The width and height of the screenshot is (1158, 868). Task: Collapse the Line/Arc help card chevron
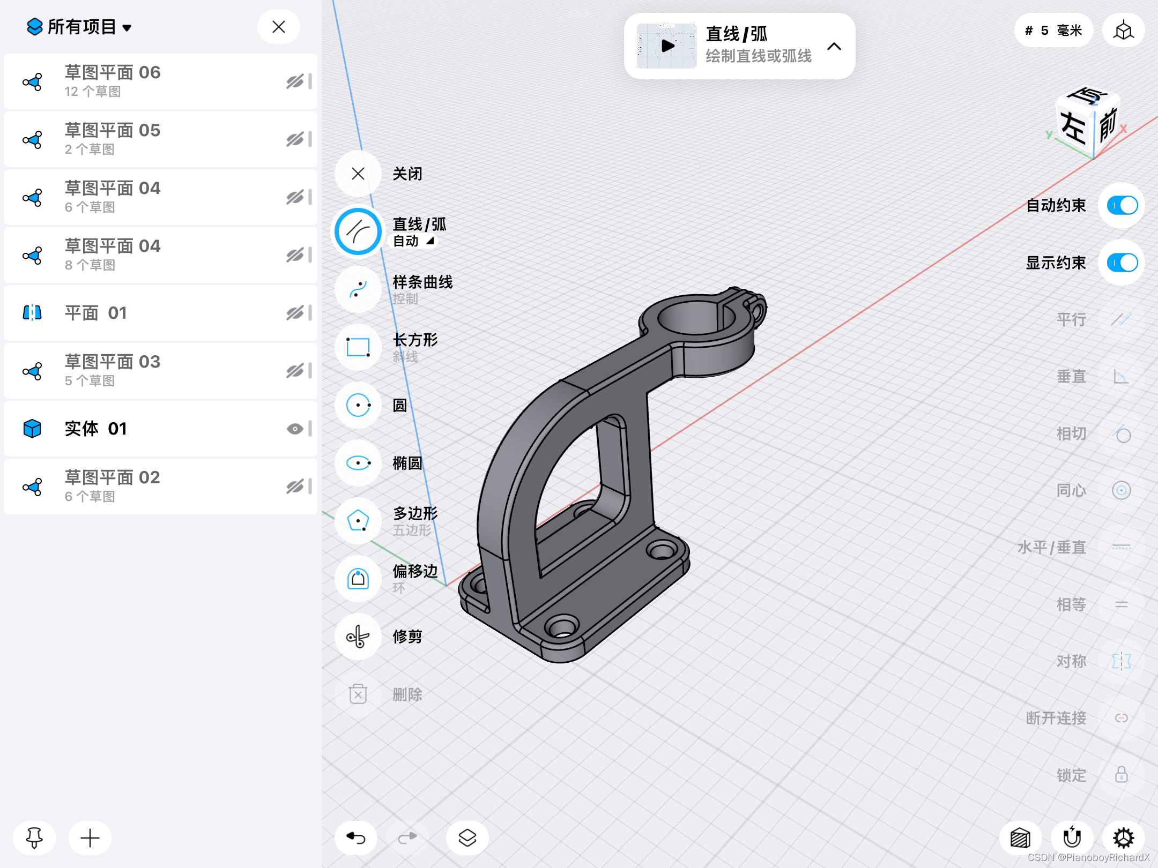pyautogui.click(x=834, y=47)
